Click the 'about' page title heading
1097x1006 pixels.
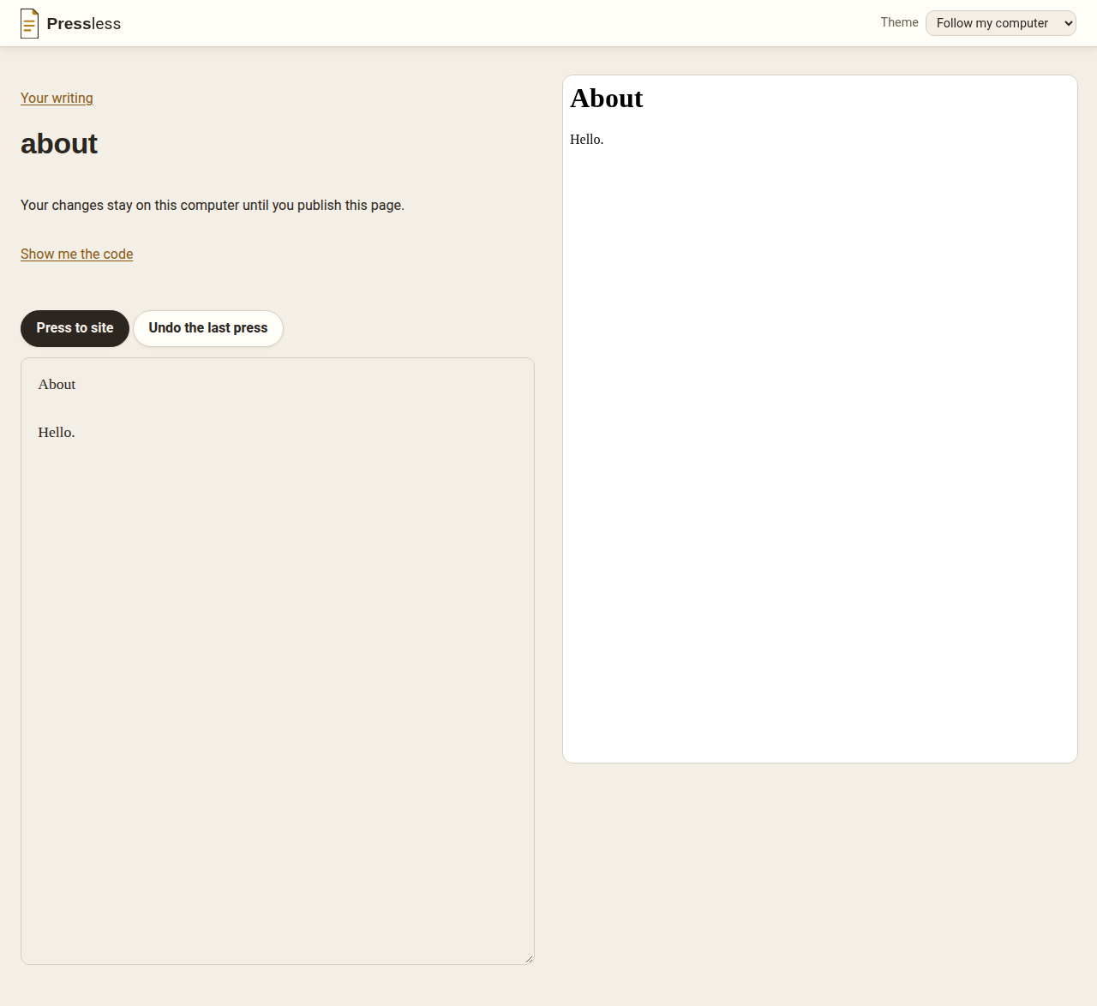pos(59,143)
